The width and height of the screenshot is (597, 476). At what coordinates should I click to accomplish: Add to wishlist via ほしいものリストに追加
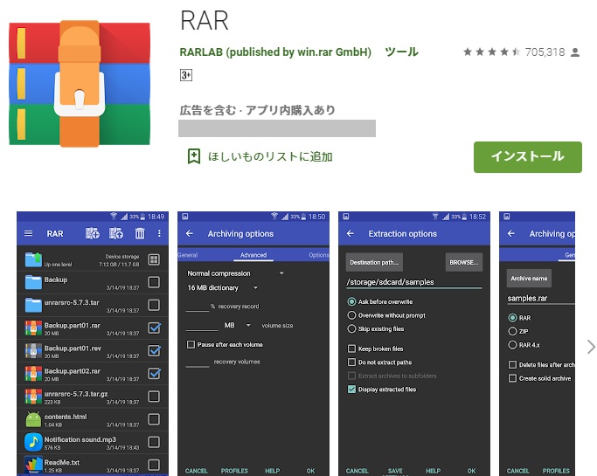(270, 156)
